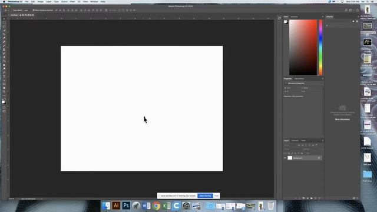Open Excel from the Dock
This screenshot has width=377, height=212.
tap(166, 206)
